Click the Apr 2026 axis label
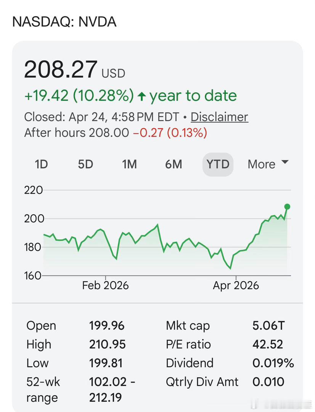This screenshot has height=412, width=315. (236, 285)
